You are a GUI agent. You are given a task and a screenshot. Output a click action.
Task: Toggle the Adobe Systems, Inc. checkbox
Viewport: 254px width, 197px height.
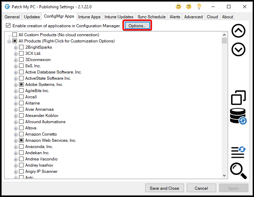point(21,85)
